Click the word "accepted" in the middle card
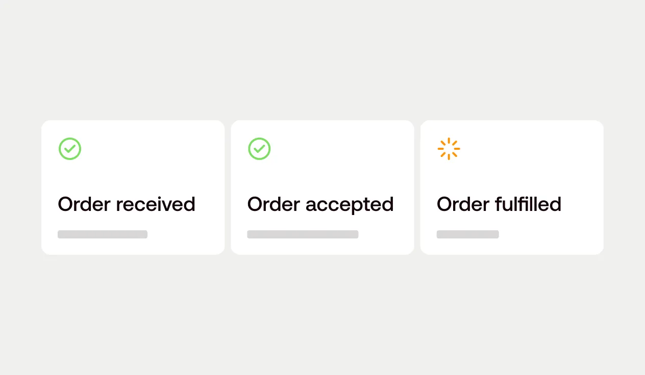This screenshot has width=645, height=375. 350,204
